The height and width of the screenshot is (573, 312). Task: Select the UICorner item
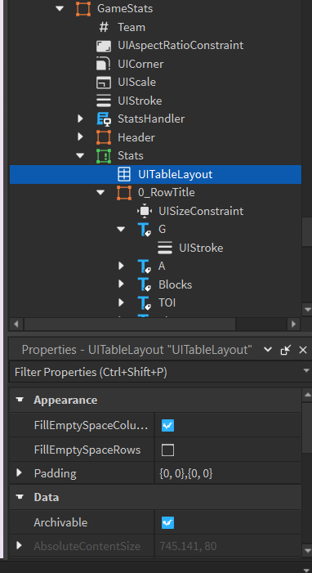point(140,65)
